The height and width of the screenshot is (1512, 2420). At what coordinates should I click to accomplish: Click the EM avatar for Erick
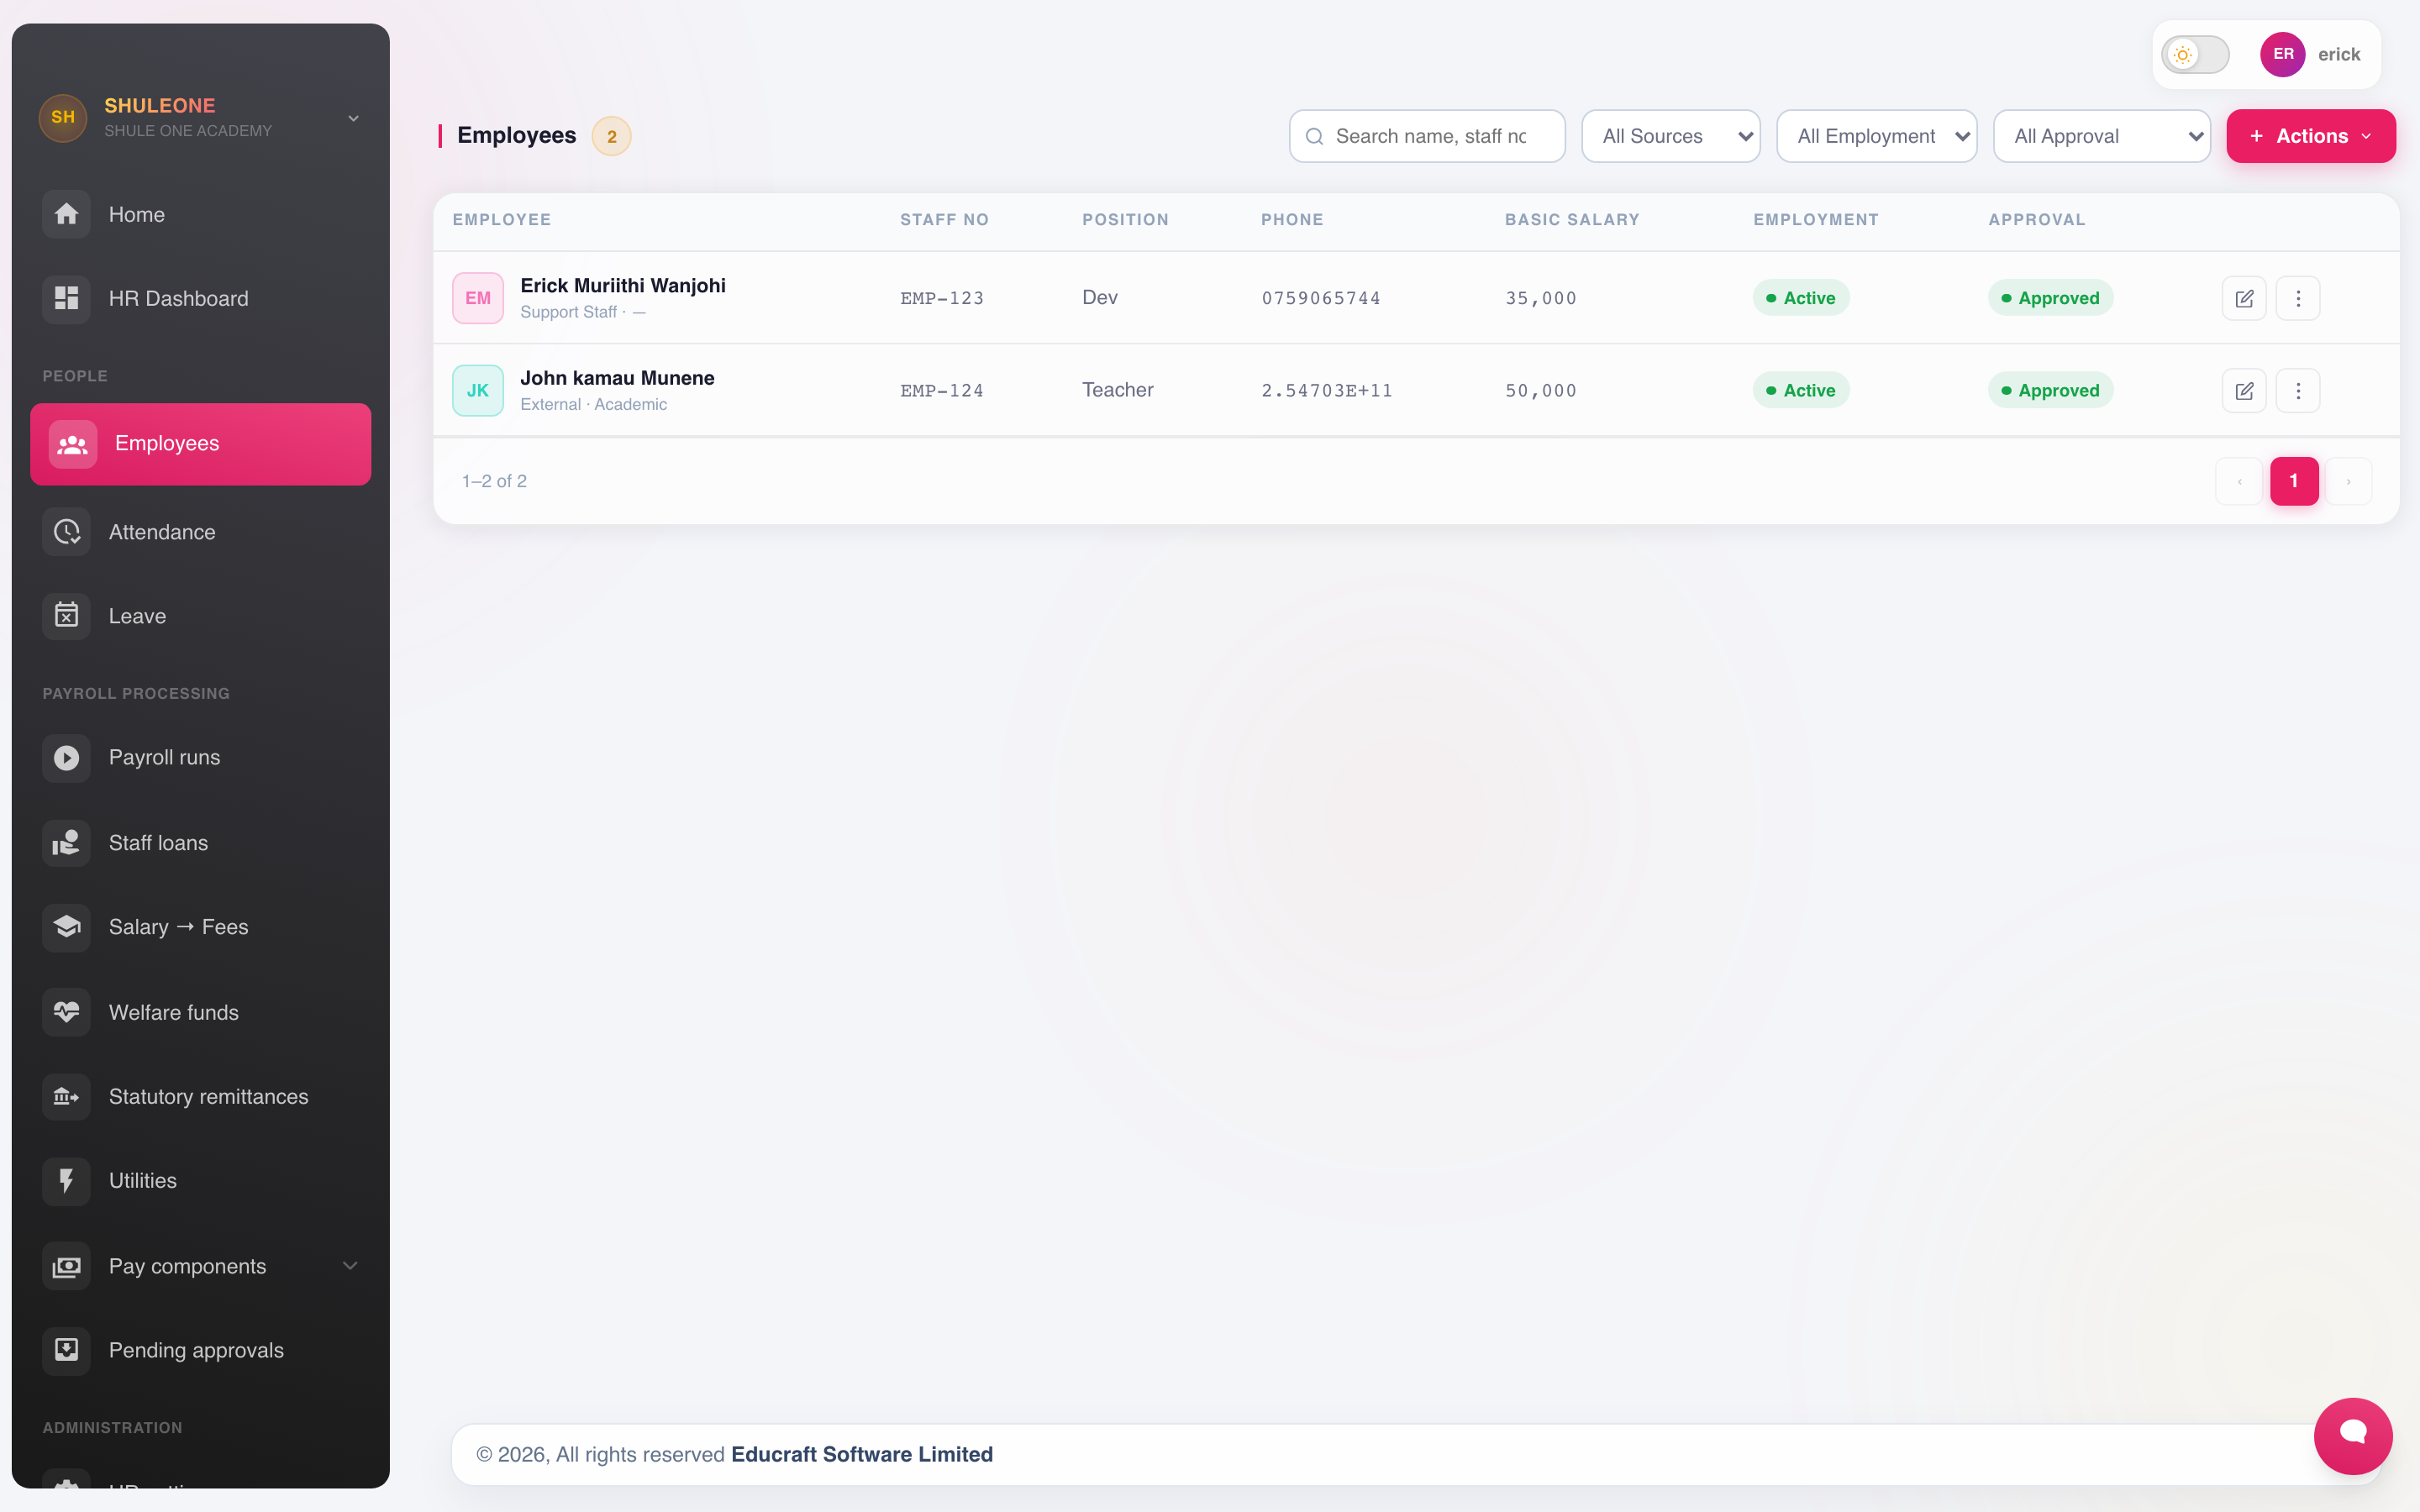point(478,298)
